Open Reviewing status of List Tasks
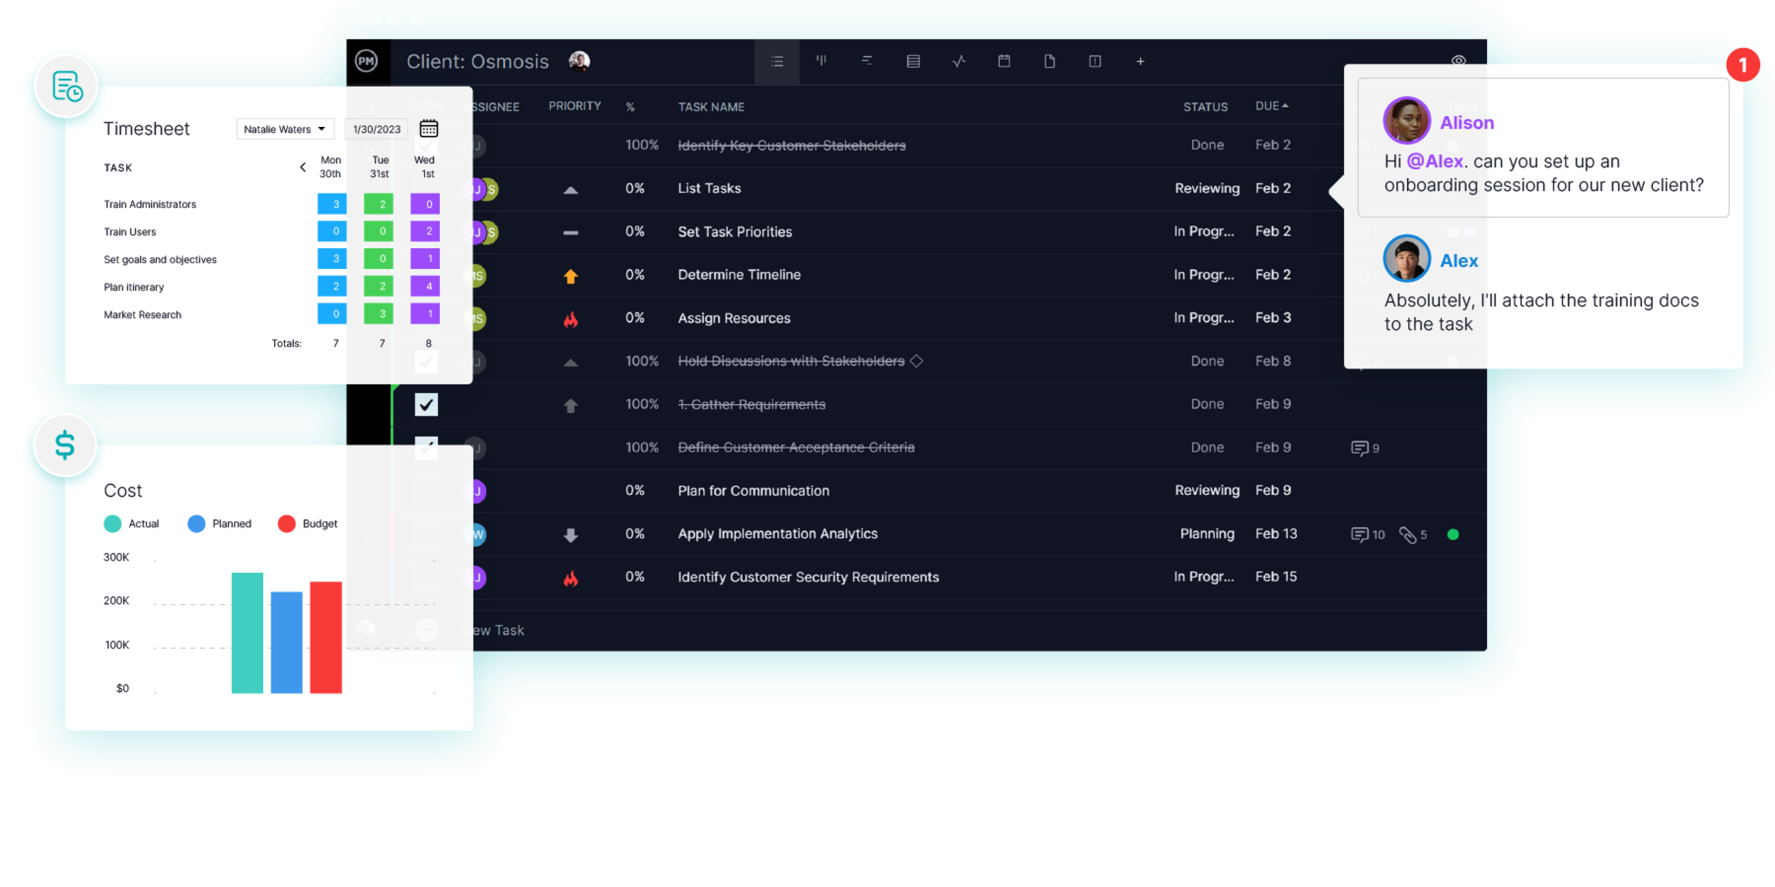The height and width of the screenshot is (887, 1775). pyautogui.click(x=1207, y=188)
